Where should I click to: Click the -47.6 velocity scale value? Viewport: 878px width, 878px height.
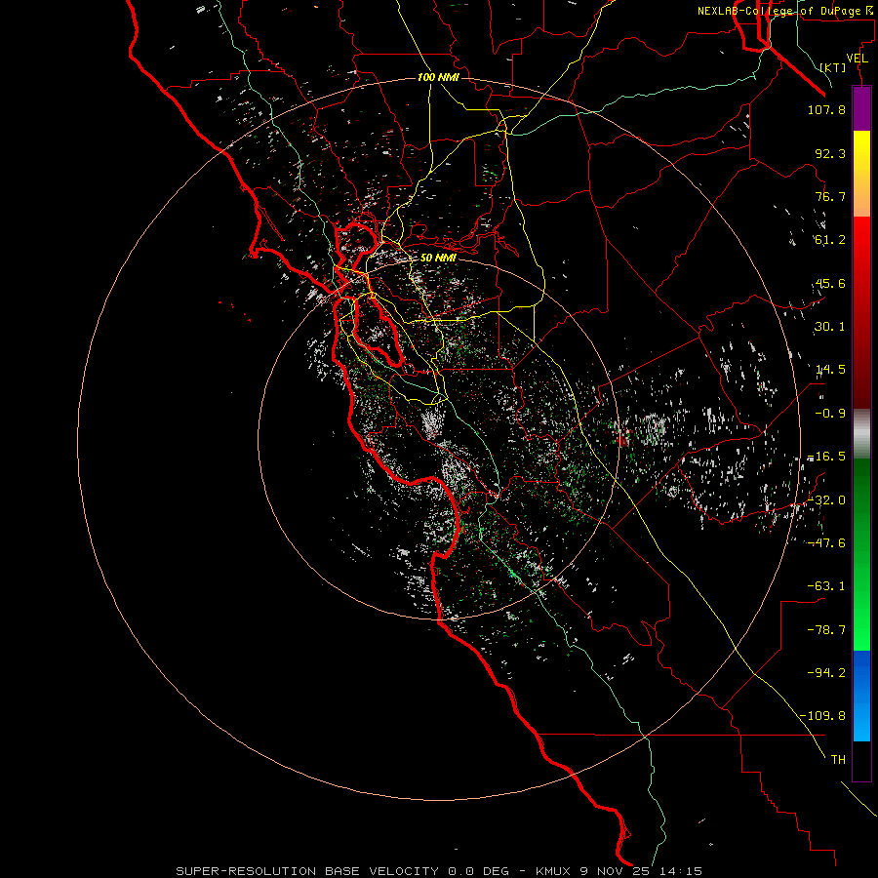click(x=826, y=543)
